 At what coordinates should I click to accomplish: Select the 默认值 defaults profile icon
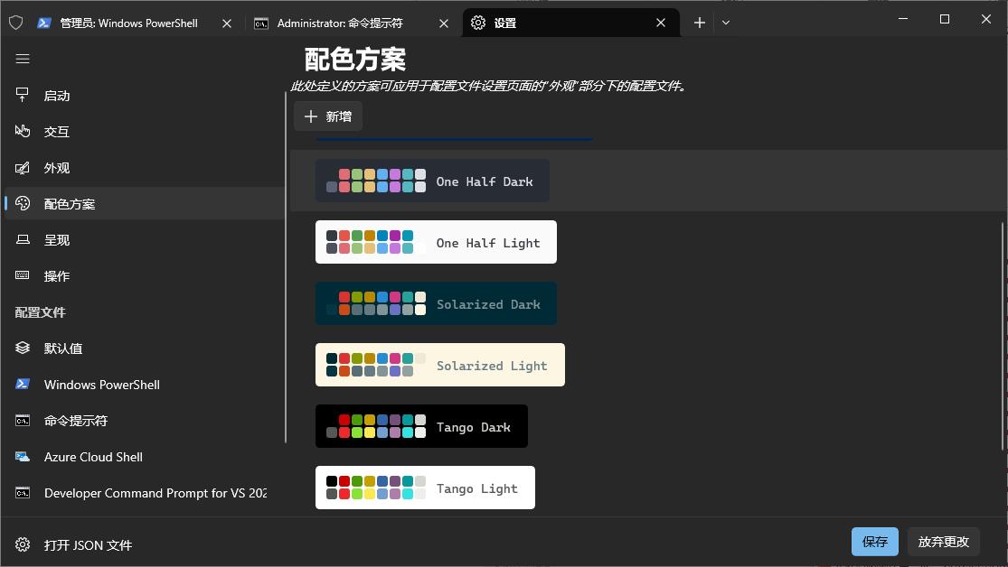pos(22,348)
